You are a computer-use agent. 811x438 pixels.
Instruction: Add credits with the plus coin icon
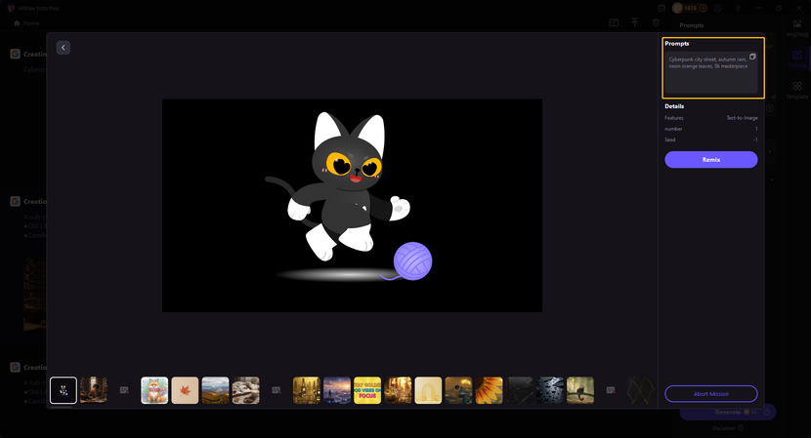point(703,8)
